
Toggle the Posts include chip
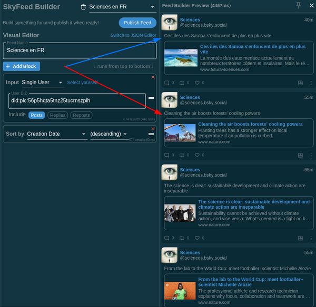click(x=36, y=115)
